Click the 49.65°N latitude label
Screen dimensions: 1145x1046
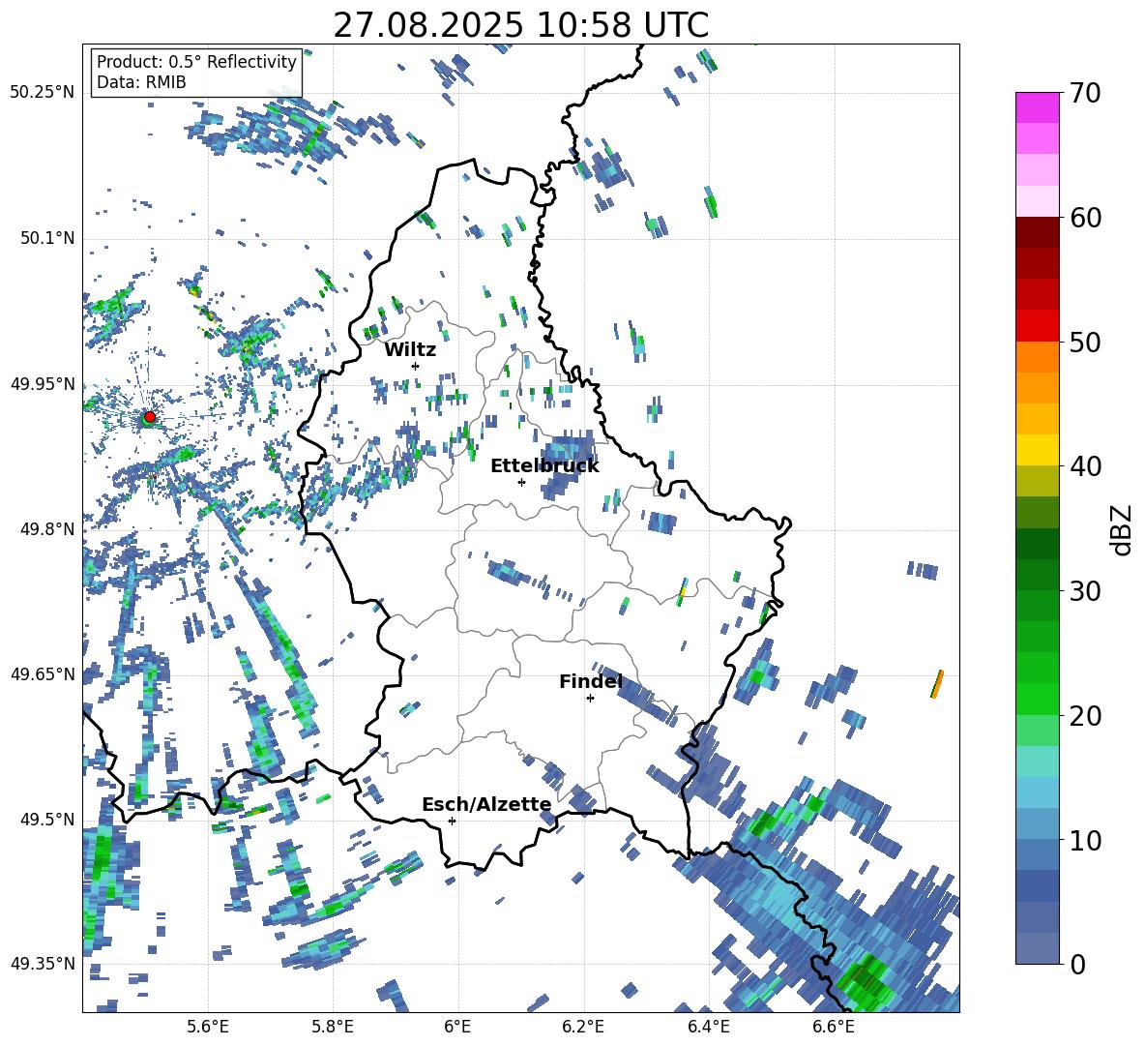pyautogui.click(x=43, y=673)
